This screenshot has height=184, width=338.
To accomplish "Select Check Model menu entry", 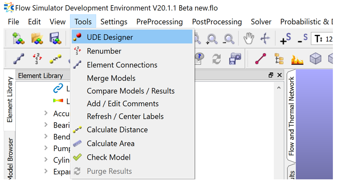I will coord(109,157).
